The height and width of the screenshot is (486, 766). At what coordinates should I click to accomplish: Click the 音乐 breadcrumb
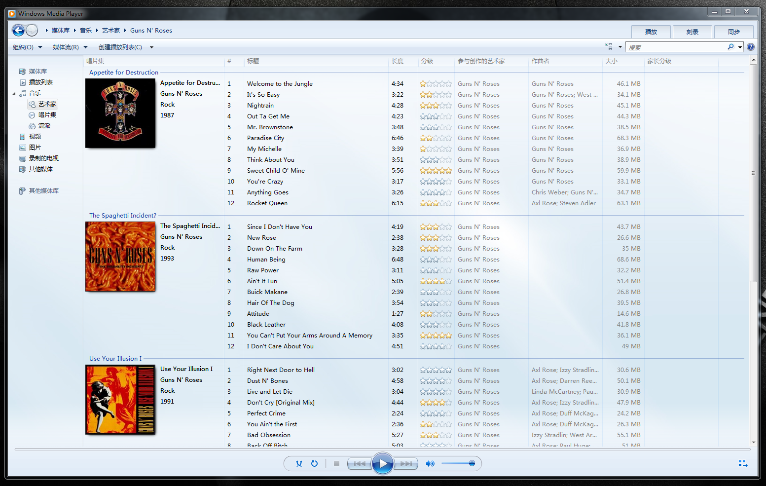pos(86,31)
